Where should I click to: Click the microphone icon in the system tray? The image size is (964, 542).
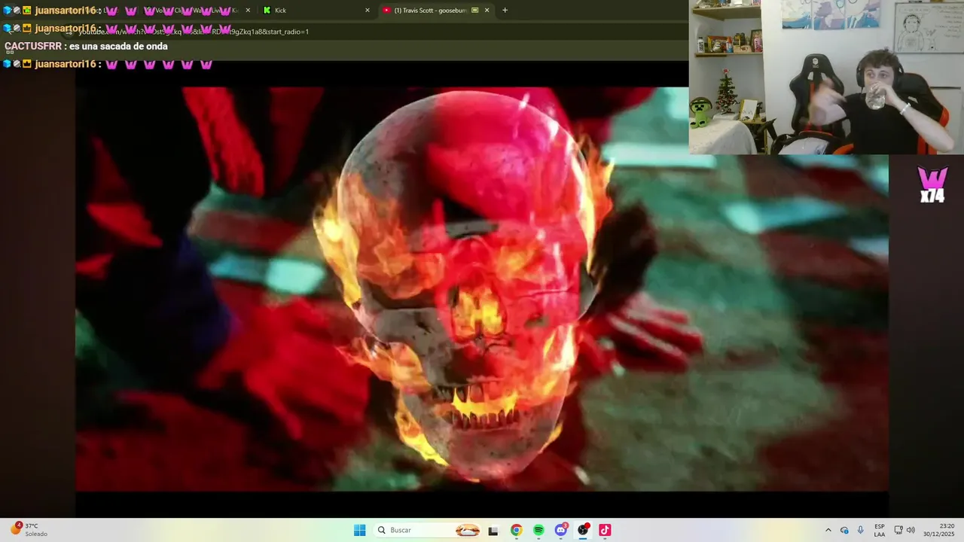pos(860,530)
